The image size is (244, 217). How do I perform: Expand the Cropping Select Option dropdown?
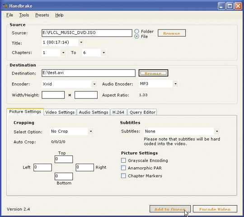pyautogui.click(x=91, y=132)
